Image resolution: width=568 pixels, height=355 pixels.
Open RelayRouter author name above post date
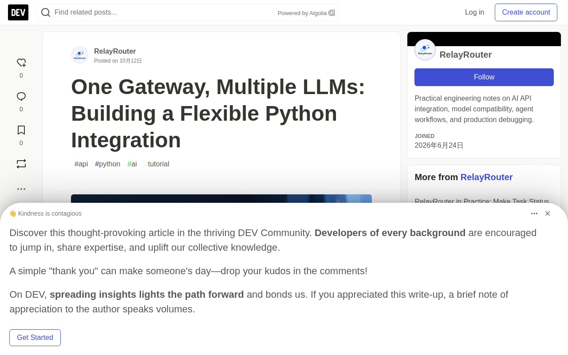pyautogui.click(x=115, y=51)
